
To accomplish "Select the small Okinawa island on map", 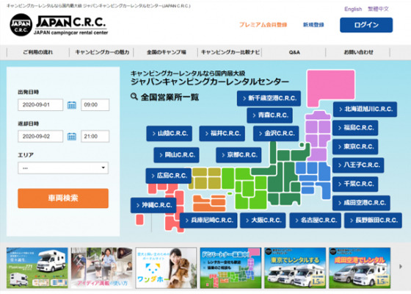I will [139, 220].
